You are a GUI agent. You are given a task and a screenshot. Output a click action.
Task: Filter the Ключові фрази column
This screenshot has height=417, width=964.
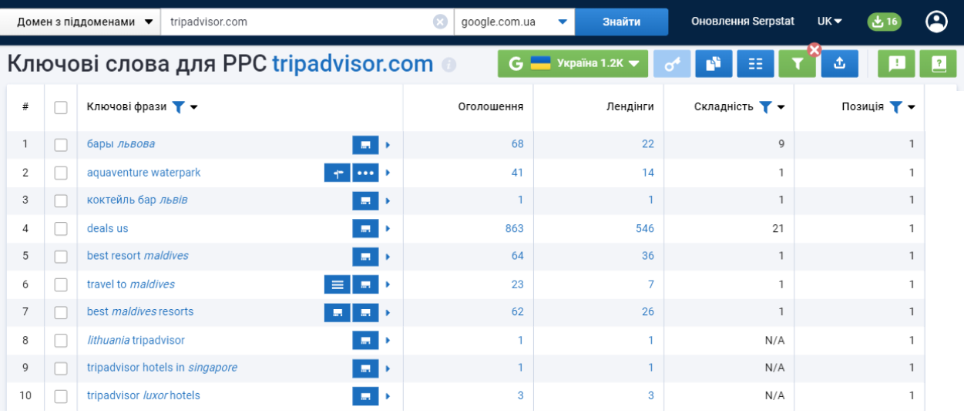click(x=178, y=107)
